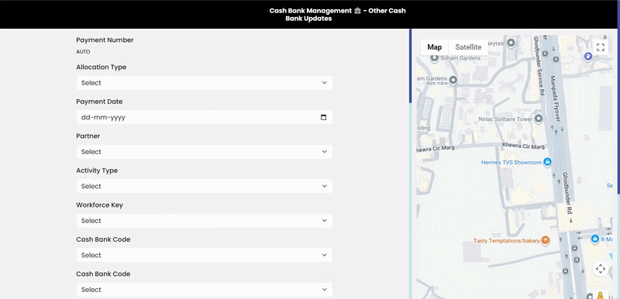The width and height of the screenshot is (620, 299).
Task: Click the bank emoji in the header title
Action: pos(357,11)
